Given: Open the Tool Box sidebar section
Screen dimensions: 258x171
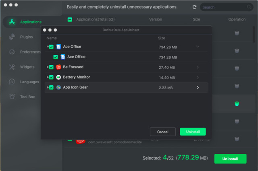Looking at the screenshot, I should 27,97.
